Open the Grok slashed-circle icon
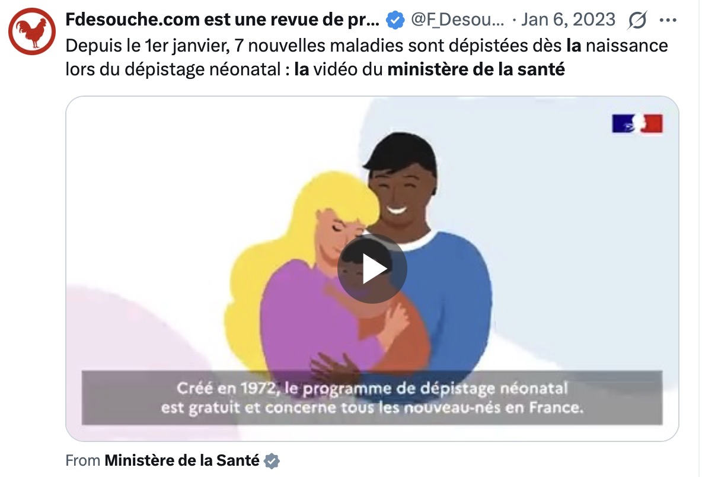The image size is (702, 477). click(x=637, y=20)
